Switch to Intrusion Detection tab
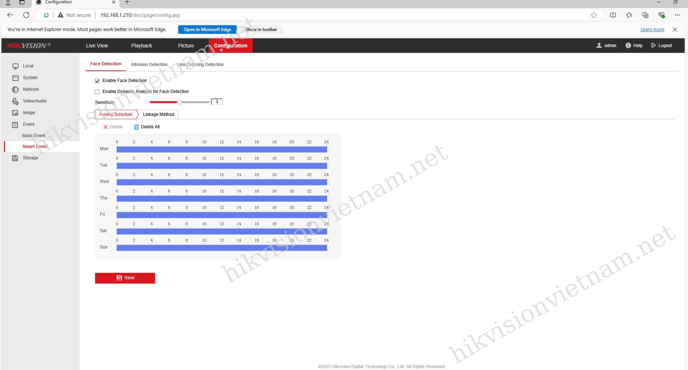Viewport: 688px width, 370px height. (x=149, y=64)
